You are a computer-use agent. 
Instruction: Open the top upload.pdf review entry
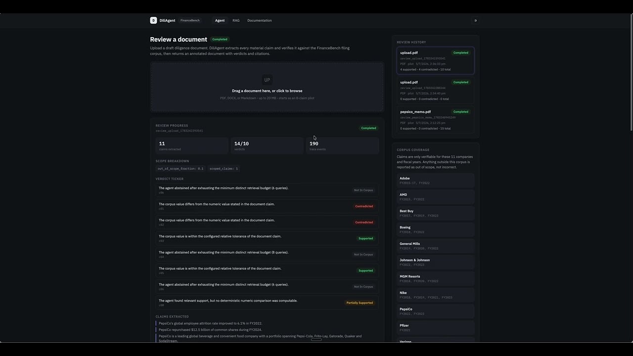[435, 61]
